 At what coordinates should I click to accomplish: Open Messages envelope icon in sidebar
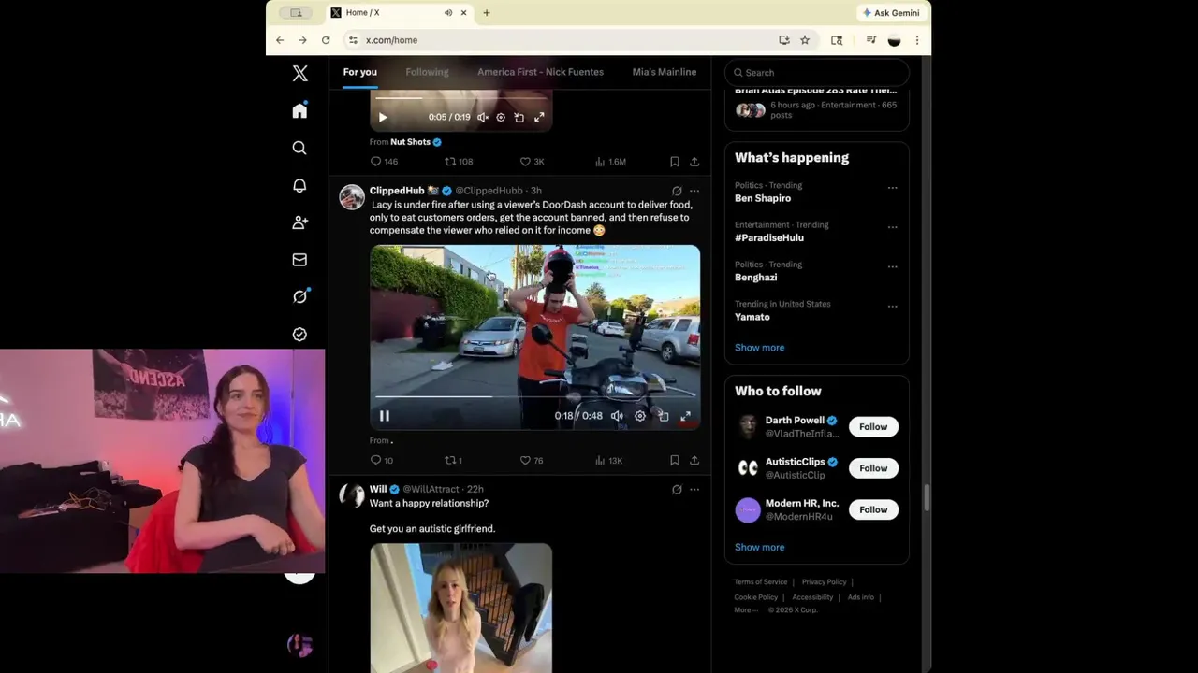[x=299, y=260]
